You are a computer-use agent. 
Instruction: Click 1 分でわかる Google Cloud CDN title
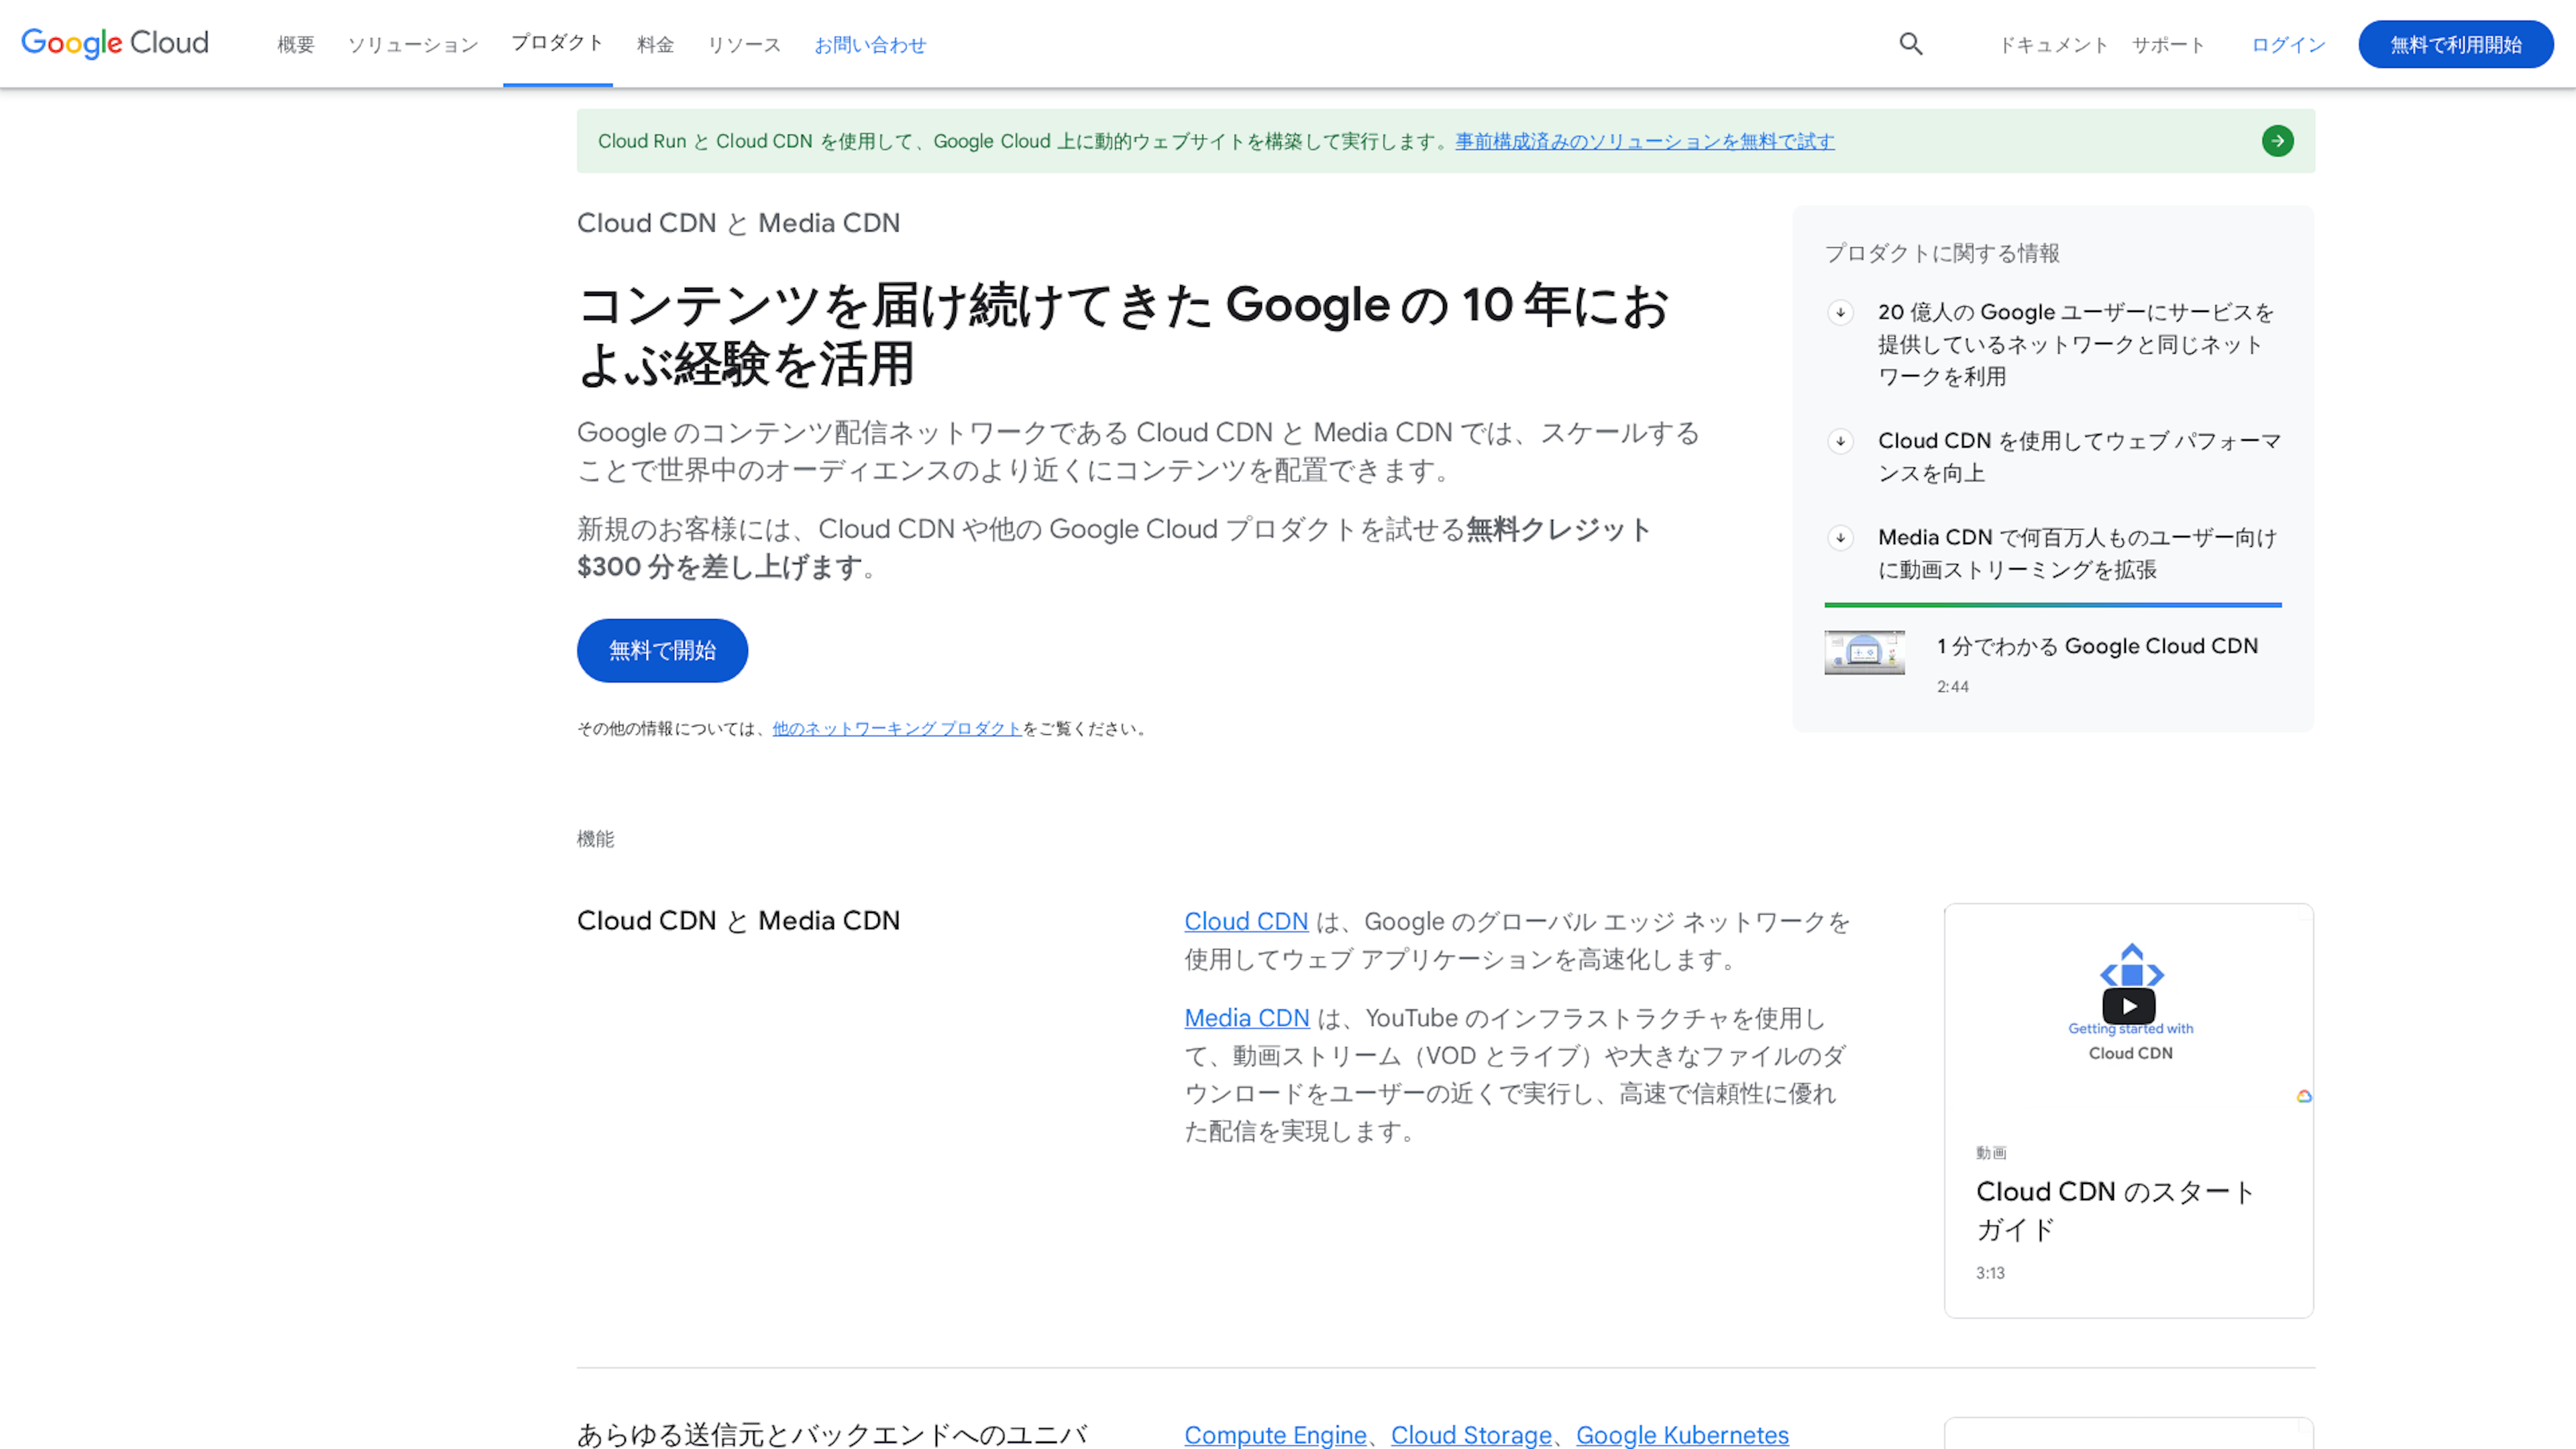(2097, 646)
